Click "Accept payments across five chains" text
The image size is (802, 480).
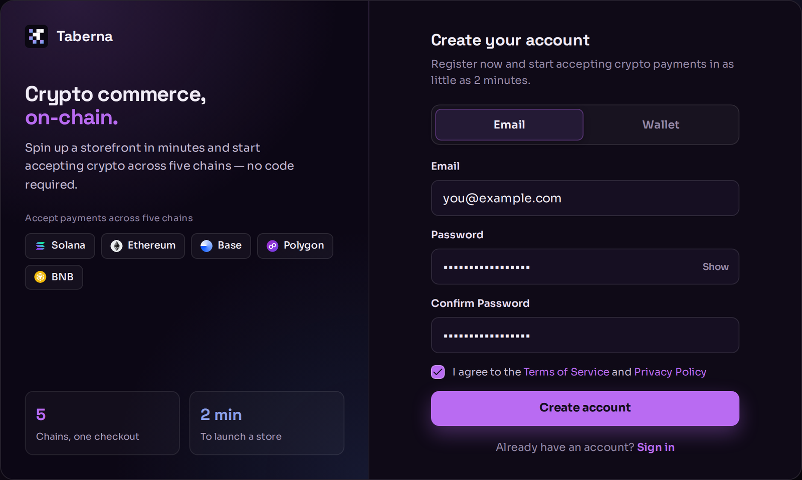point(109,218)
